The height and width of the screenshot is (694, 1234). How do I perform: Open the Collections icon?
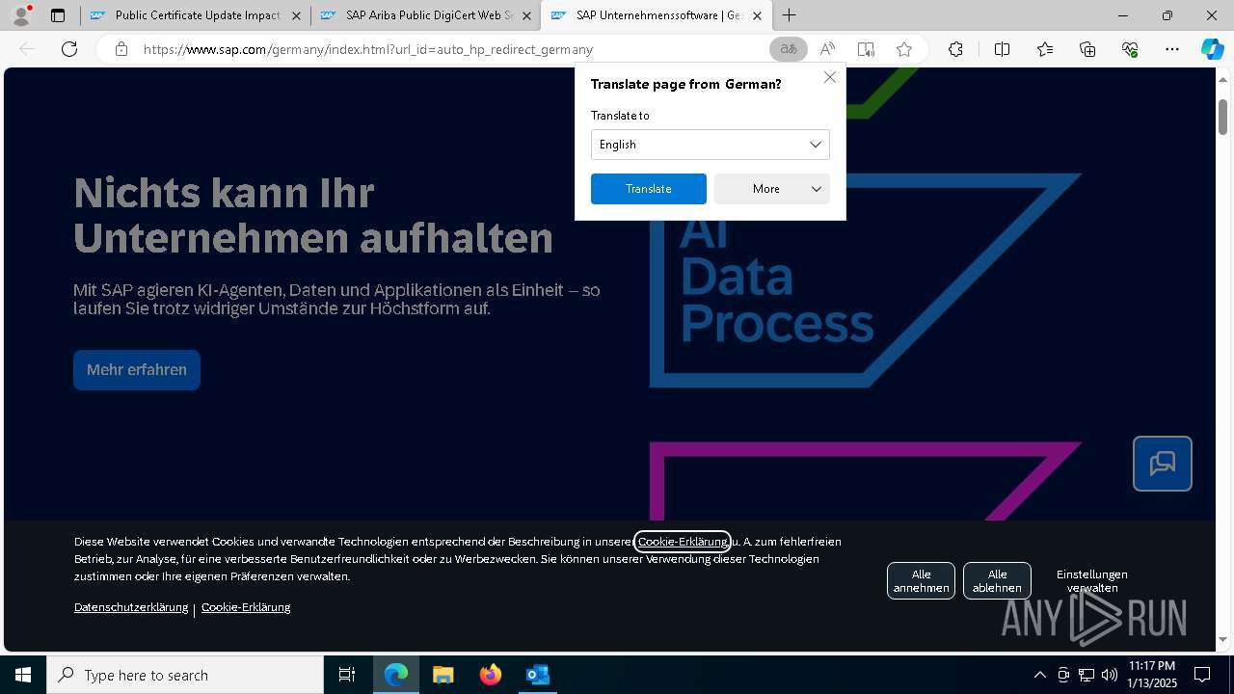(x=1087, y=49)
